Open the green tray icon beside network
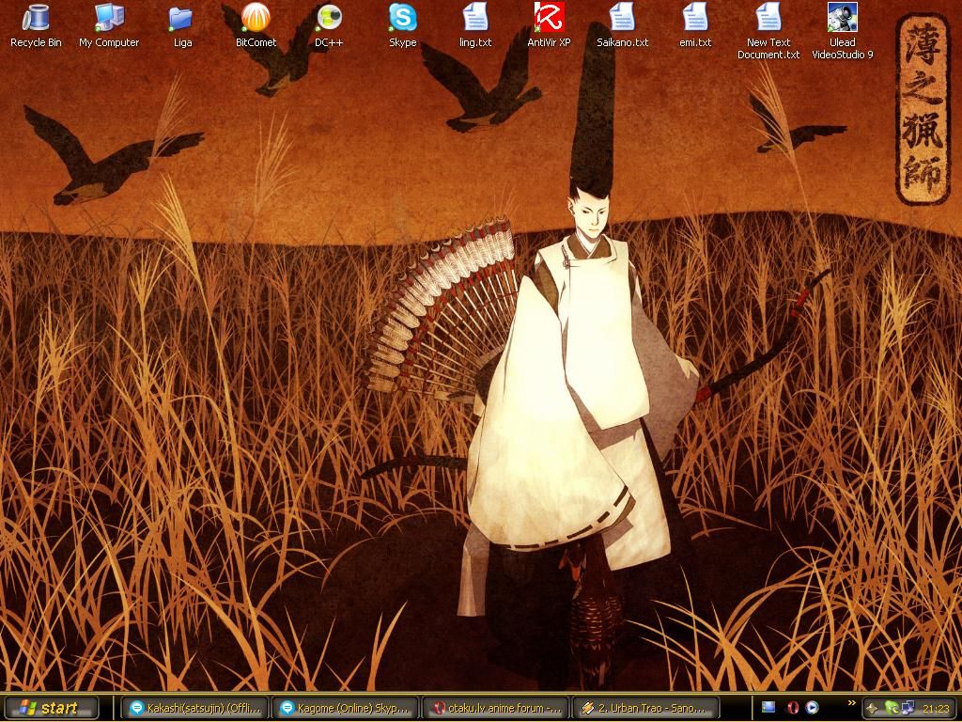This screenshot has height=722, width=962. [891, 709]
